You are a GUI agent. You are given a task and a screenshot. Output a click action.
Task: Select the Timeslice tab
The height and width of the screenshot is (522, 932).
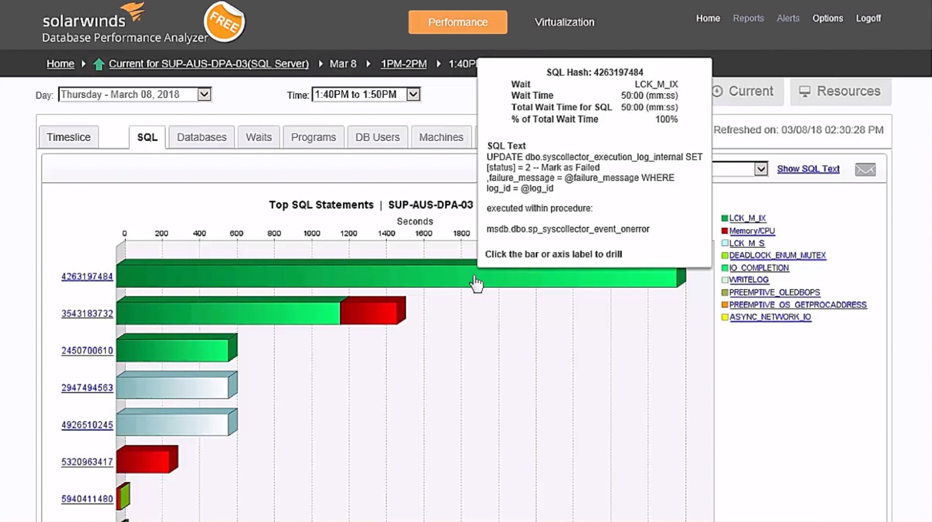point(68,137)
